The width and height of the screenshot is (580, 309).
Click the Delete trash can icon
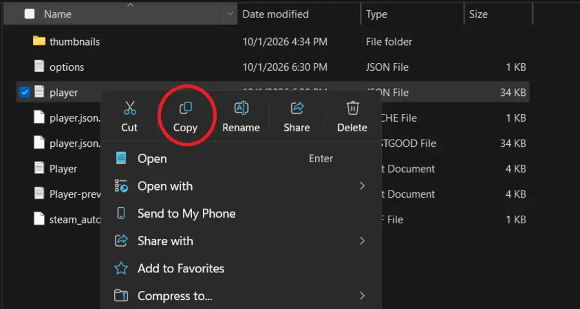(x=352, y=108)
